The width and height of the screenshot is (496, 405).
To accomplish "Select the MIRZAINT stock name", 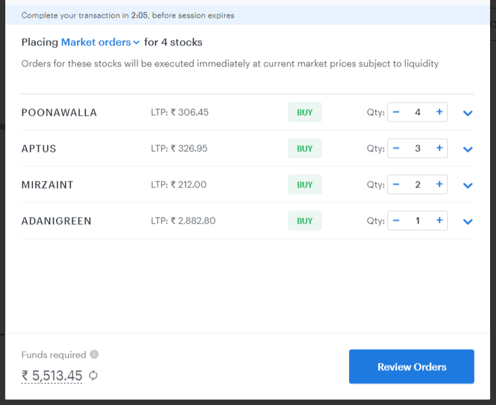I will [x=47, y=185].
